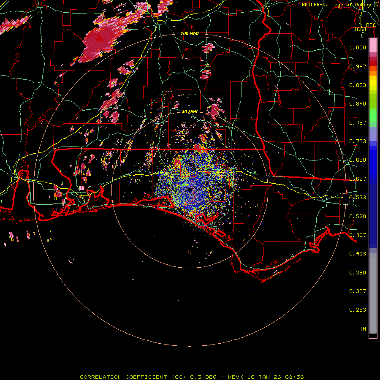380x380 pixels.
Task: Click the 0.947 legend value
Action: tap(358, 66)
